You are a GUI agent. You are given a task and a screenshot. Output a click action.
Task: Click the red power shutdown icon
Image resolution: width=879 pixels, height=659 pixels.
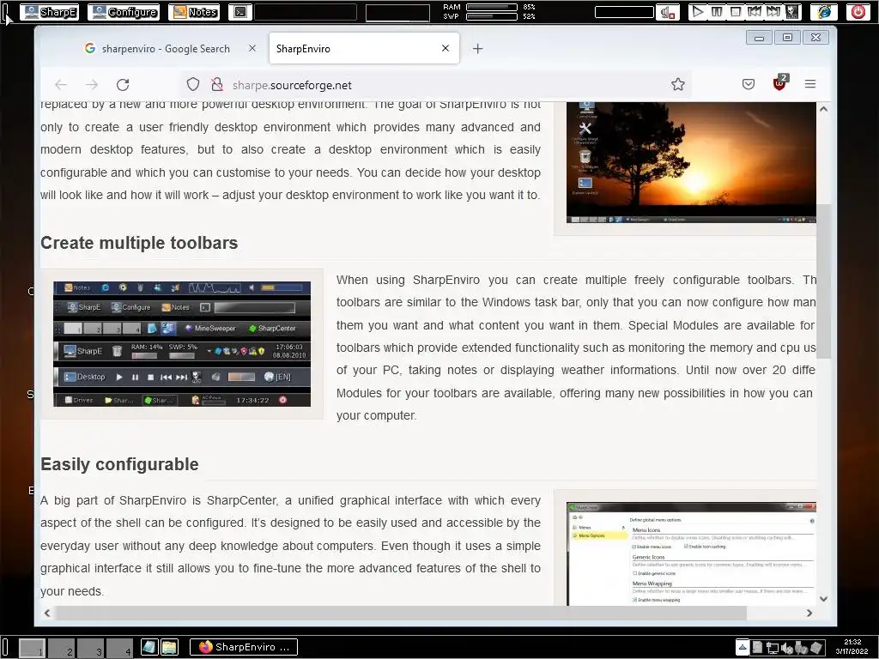click(x=858, y=12)
